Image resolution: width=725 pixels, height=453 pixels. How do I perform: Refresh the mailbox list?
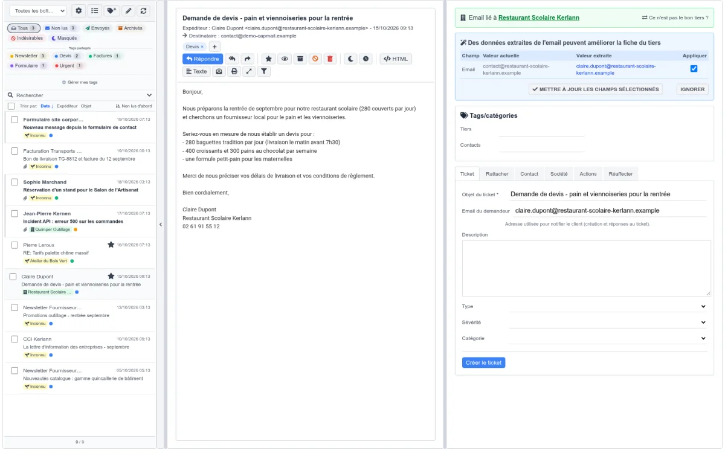(143, 11)
